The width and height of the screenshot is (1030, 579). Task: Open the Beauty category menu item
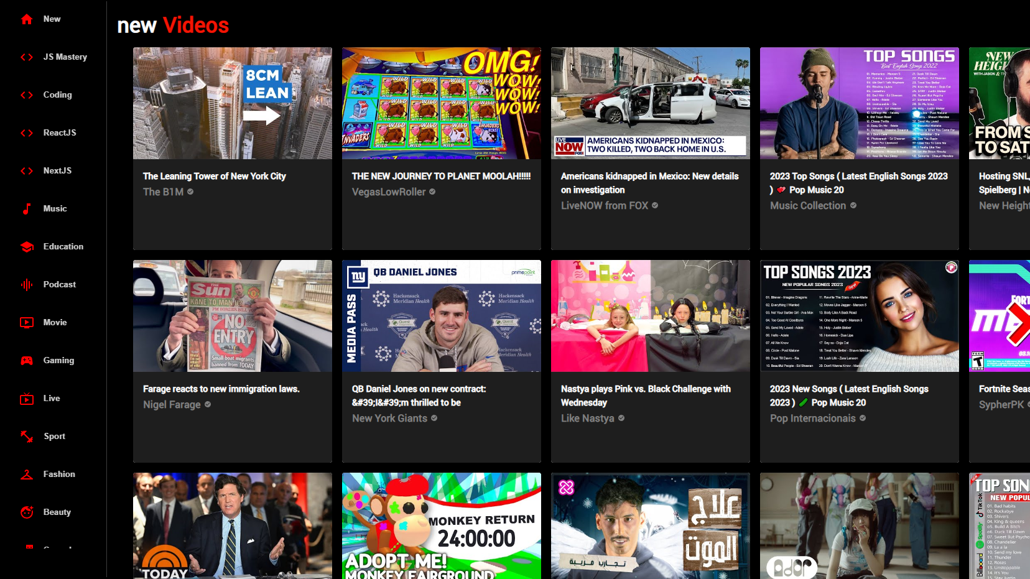(57, 512)
